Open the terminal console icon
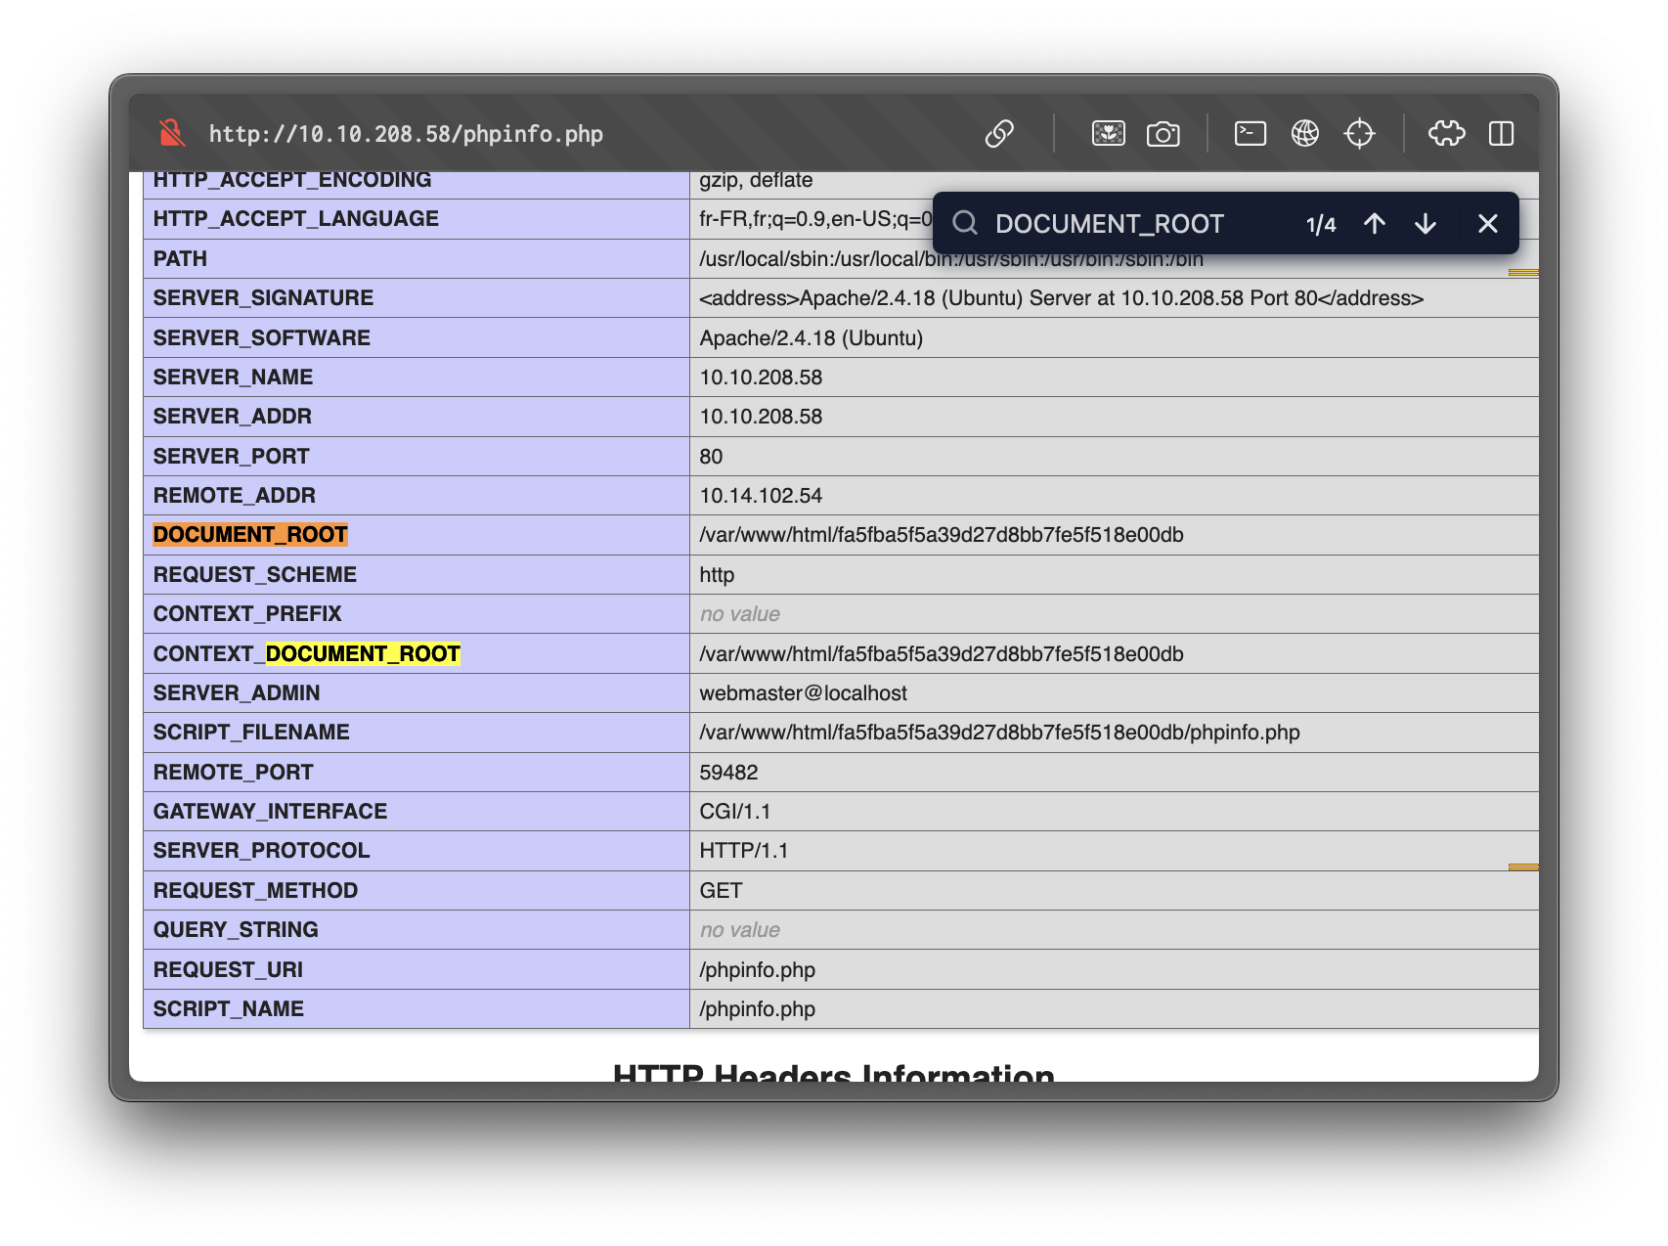The width and height of the screenshot is (1668, 1246). pyautogui.click(x=1250, y=133)
